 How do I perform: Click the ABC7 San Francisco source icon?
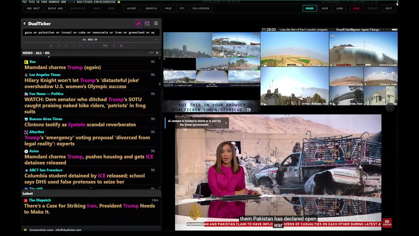pyautogui.click(x=26, y=170)
